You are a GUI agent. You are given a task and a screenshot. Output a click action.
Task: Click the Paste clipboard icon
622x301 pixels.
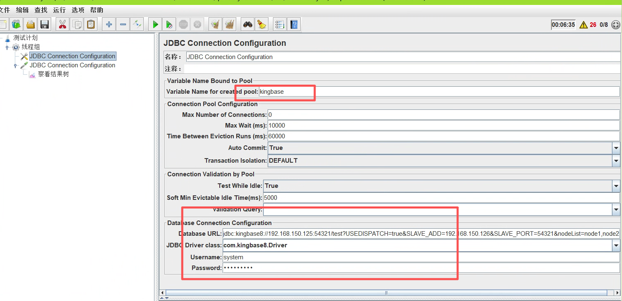click(91, 25)
